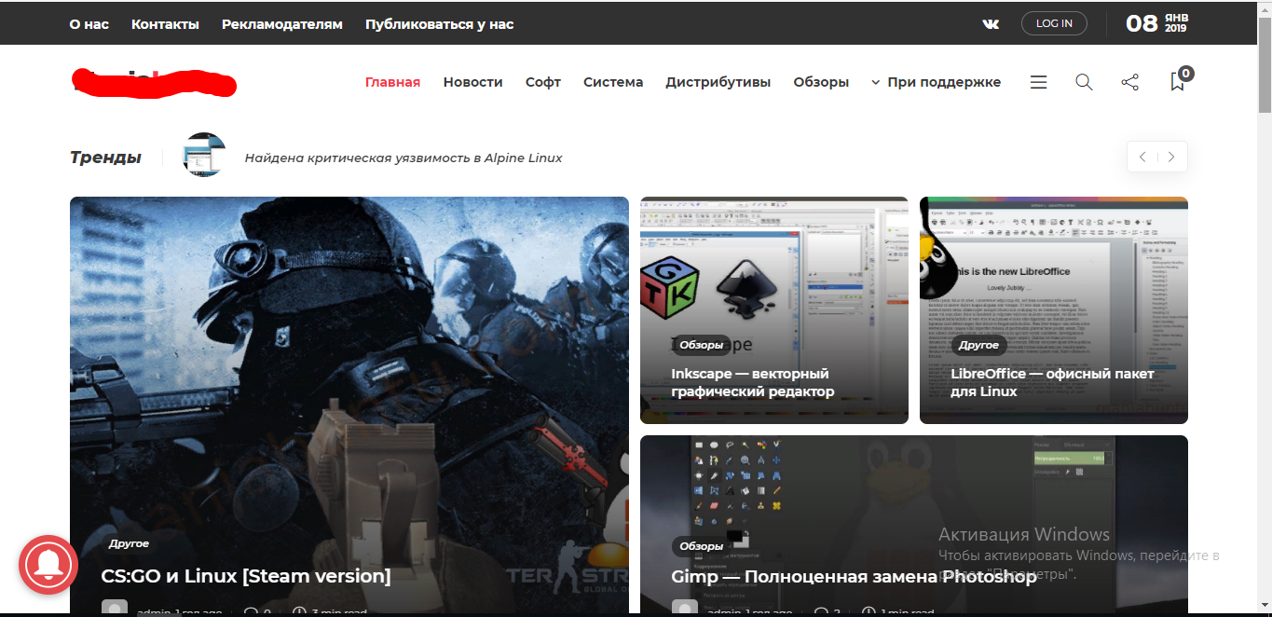Open the 'Публиковаться у нас' link

click(x=440, y=24)
